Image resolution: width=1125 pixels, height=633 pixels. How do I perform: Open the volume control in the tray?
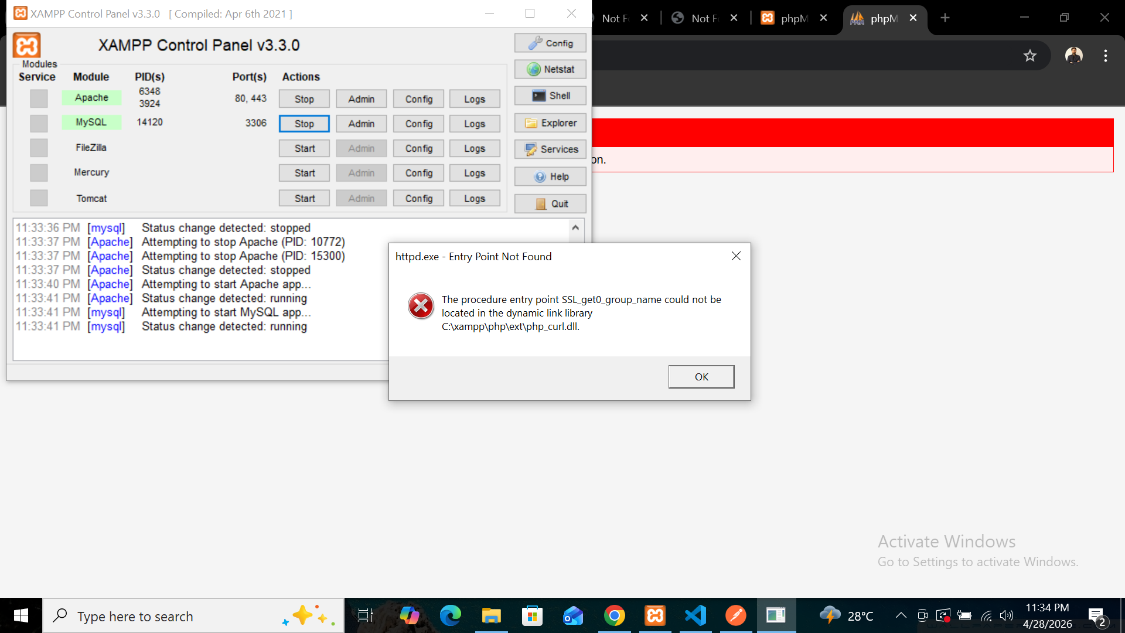click(x=1007, y=615)
